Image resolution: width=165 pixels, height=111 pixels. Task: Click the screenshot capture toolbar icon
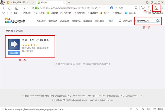150,8
